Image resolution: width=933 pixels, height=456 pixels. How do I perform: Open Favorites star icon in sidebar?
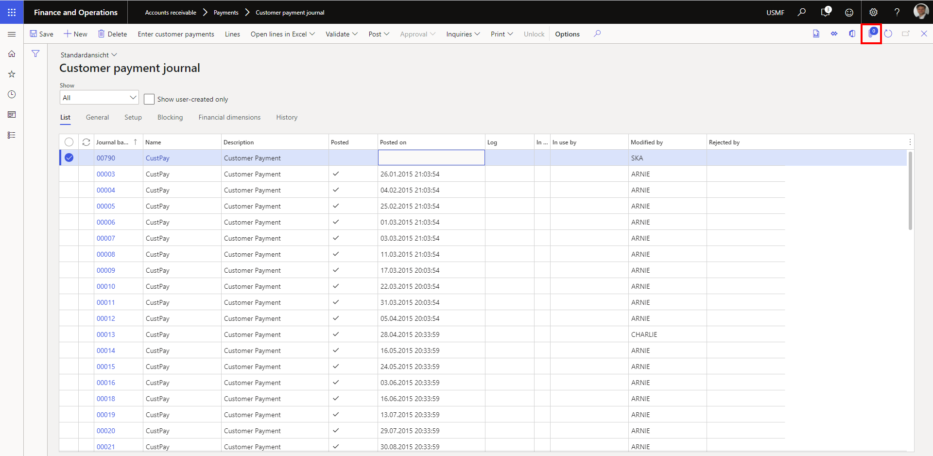12,74
